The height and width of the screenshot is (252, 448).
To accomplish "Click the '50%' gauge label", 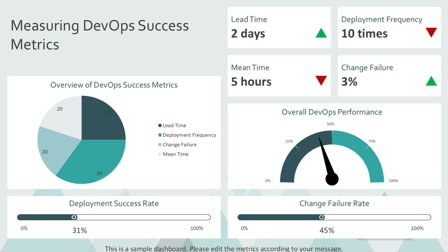I will tap(330, 124).
